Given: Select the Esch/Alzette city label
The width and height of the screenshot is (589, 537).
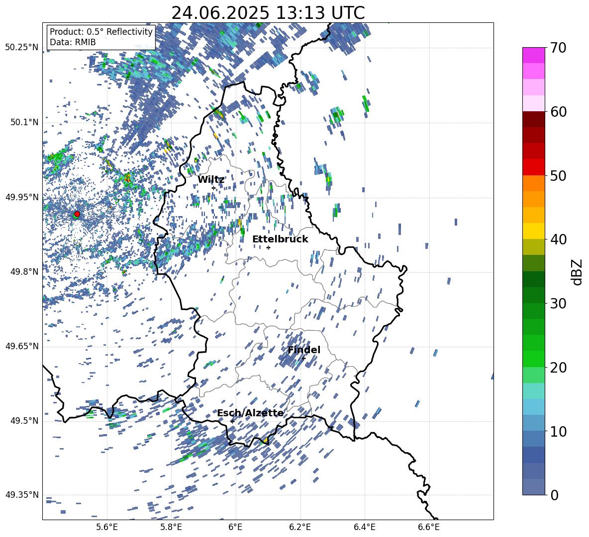Looking at the screenshot, I should [x=251, y=413].
